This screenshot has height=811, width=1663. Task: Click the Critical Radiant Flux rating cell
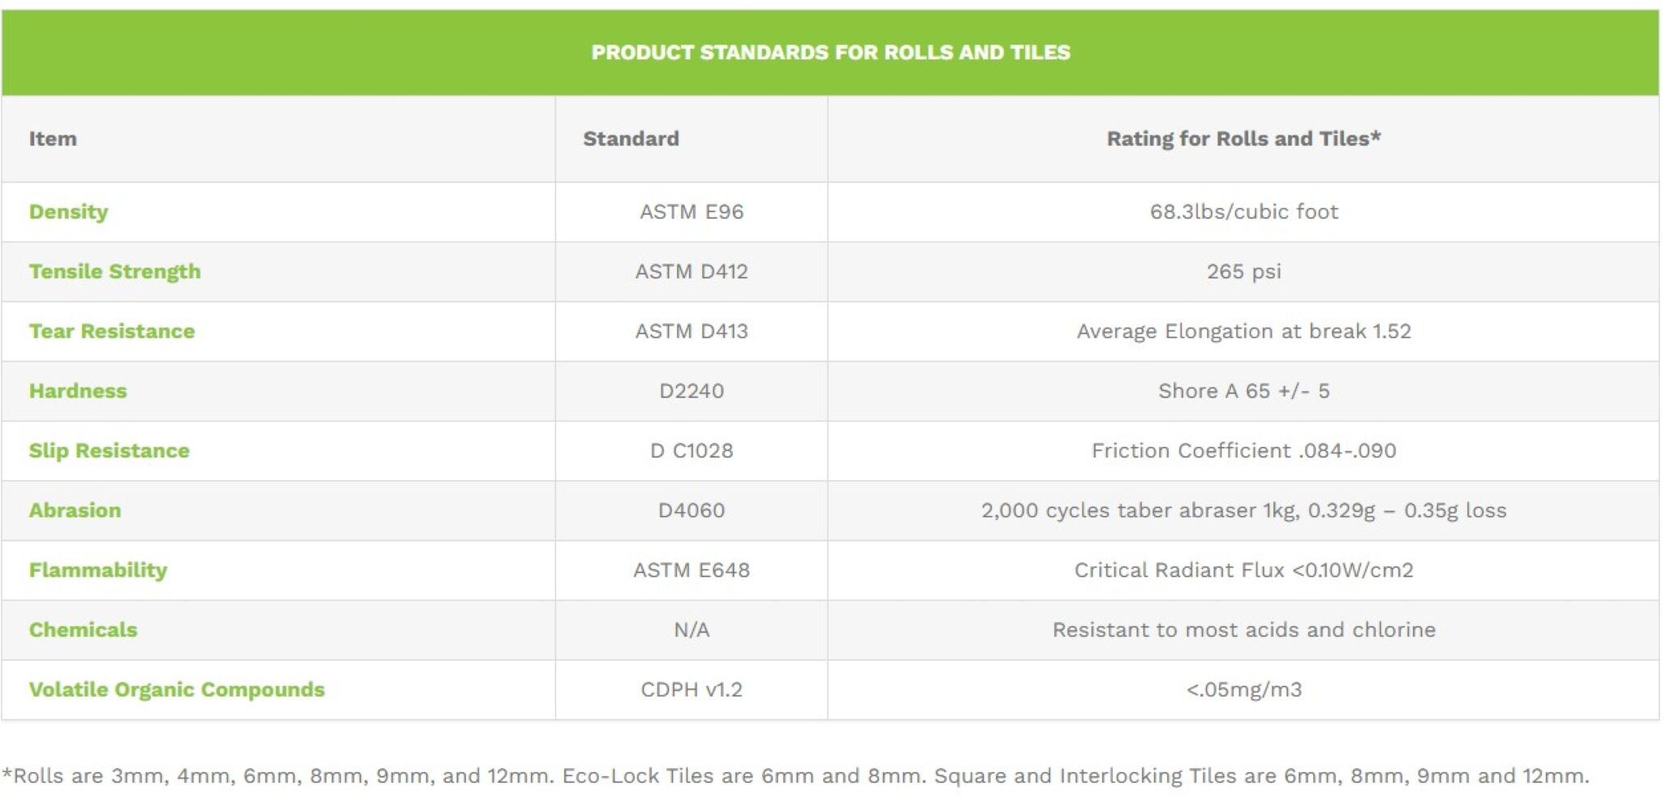[x=1243, y=570]
